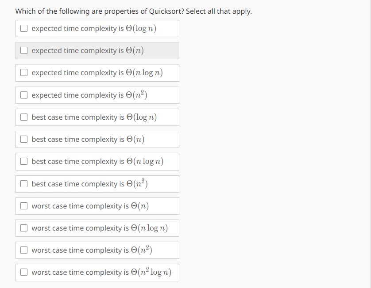This screenshot has width=371, height=288.
Task: Check worst case time complexity is Θ(n)
Action: [24, 206]
